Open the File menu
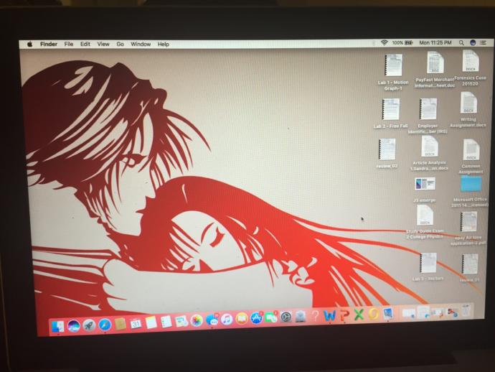 click(x=69, y=45)
